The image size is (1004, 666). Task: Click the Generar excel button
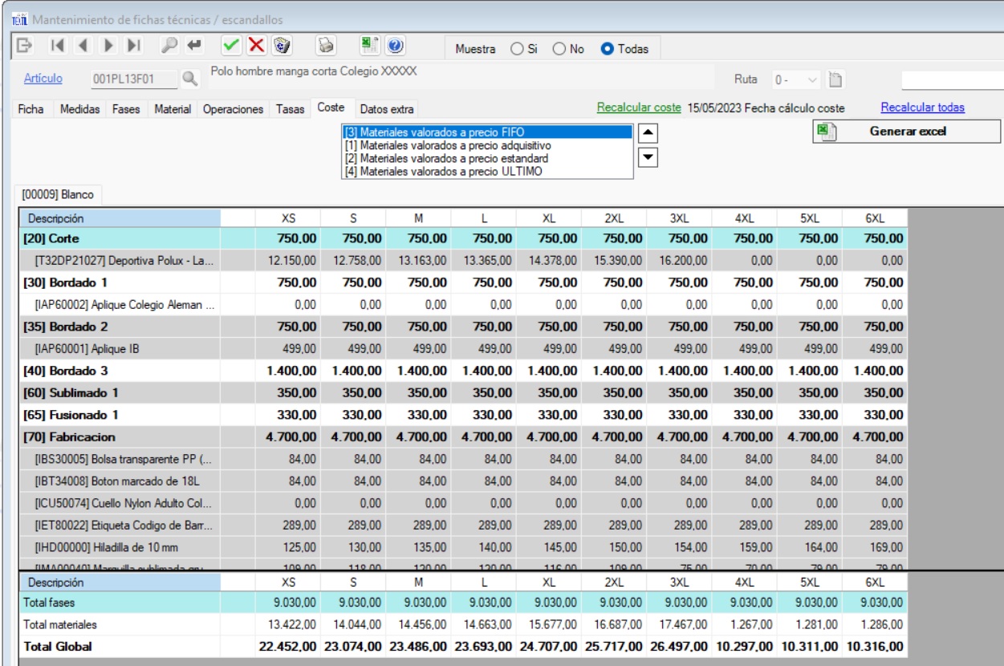click(907, 132)
